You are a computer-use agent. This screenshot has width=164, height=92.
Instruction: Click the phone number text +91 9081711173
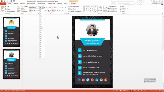(x=90, y=50)
